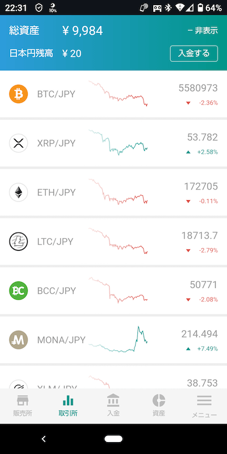Tap the XRP Ripple logo icon
The height and width of the screenshot is (454, 227).
pos(19,143)
